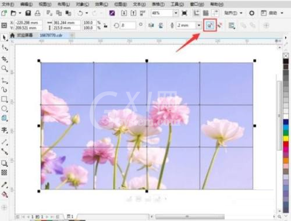The image size is (291, 221).
Task: Open the 文本(X) menu
Action: point(139,4)
